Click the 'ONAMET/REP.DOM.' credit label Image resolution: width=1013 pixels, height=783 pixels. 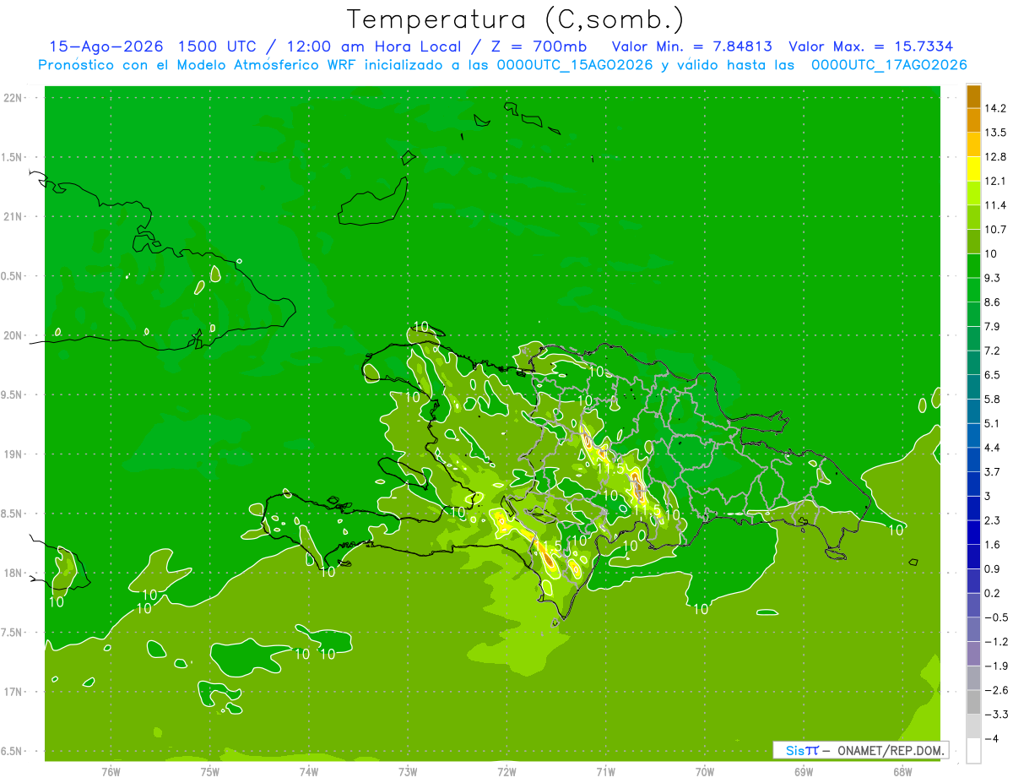(892, 750)
